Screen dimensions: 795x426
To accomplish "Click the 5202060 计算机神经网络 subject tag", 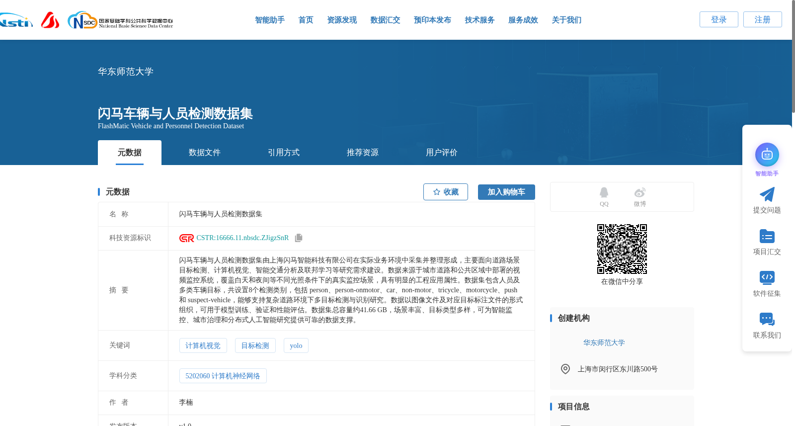I will 223,376.
